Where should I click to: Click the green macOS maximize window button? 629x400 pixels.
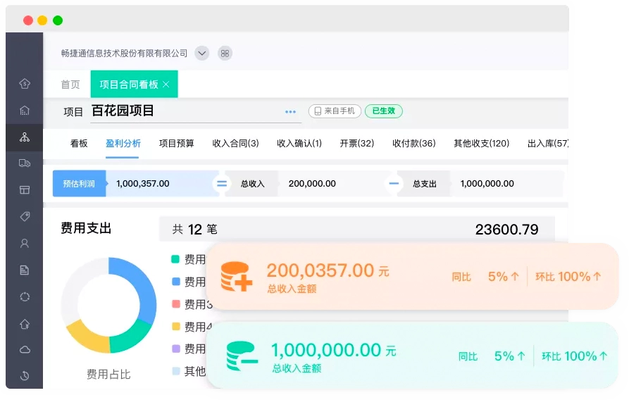[58, 20]
